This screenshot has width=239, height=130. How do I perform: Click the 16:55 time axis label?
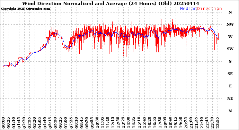pyautogui.click(x=154, y=123)
